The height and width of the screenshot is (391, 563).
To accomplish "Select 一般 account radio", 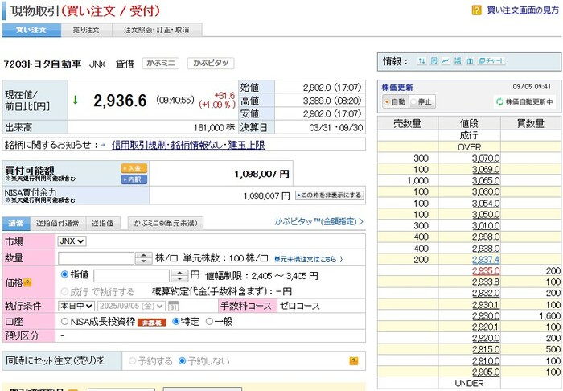I will coord(209,321).
